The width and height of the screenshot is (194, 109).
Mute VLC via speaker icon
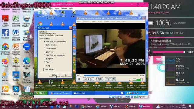pyautogui.click(x=130, y=80)
